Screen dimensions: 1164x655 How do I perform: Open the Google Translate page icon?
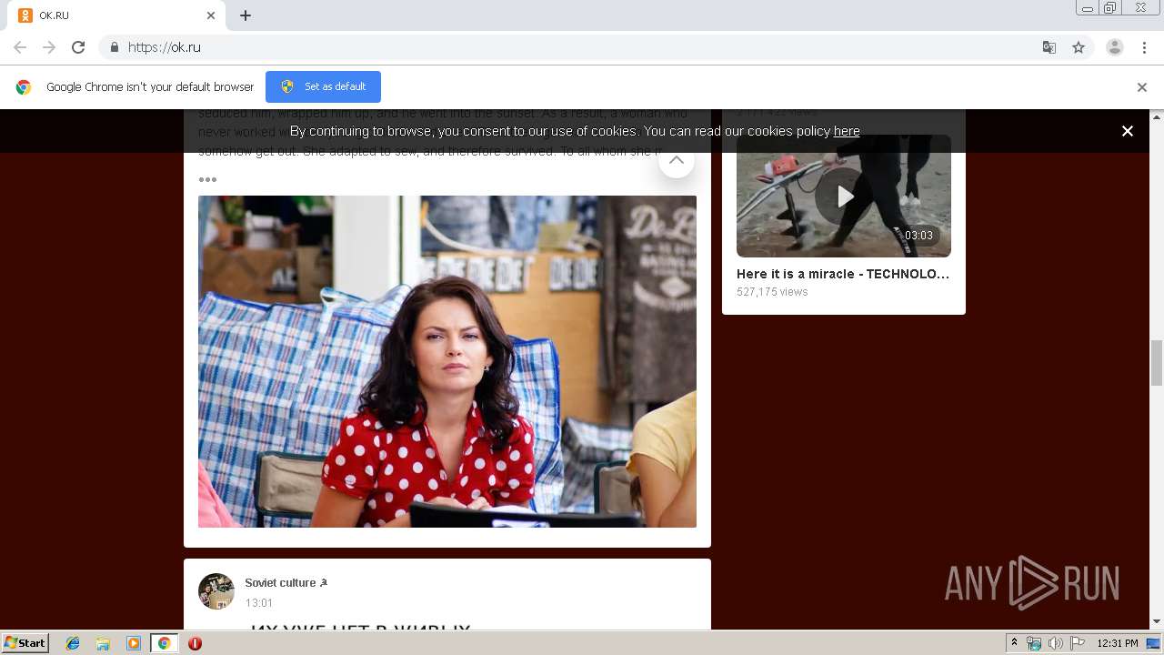tap(1049, 47)
